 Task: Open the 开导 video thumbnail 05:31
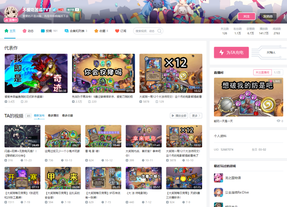click(x=103, y=178)
